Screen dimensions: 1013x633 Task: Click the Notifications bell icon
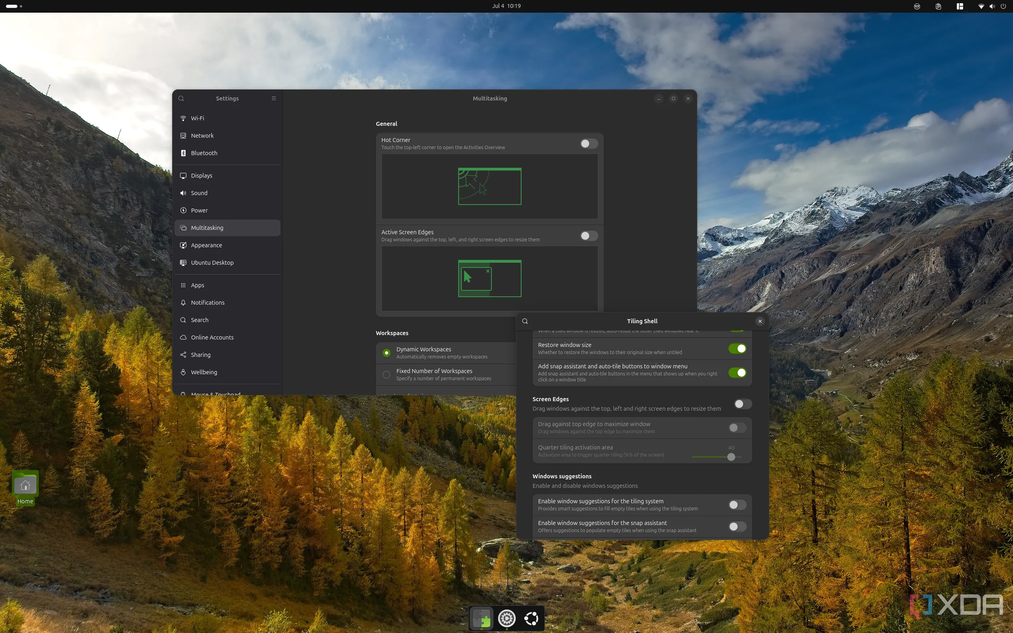click(x=183, y=302)
